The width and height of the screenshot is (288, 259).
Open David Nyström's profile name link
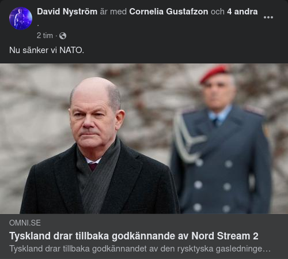pyautogui.click(x=67, y=12)
